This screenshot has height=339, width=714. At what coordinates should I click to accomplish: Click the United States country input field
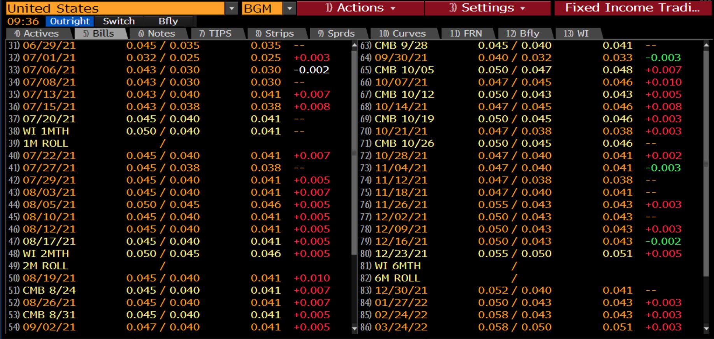point(115,8)
